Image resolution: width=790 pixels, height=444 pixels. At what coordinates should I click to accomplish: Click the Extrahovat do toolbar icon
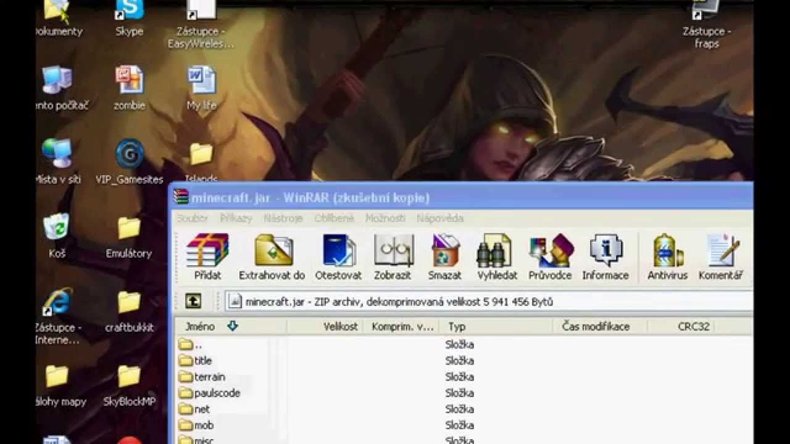click(272, 257)
